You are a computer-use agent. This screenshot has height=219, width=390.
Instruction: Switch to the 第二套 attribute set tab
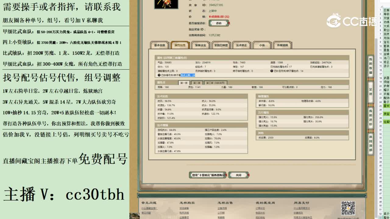[x=197, y=82]
